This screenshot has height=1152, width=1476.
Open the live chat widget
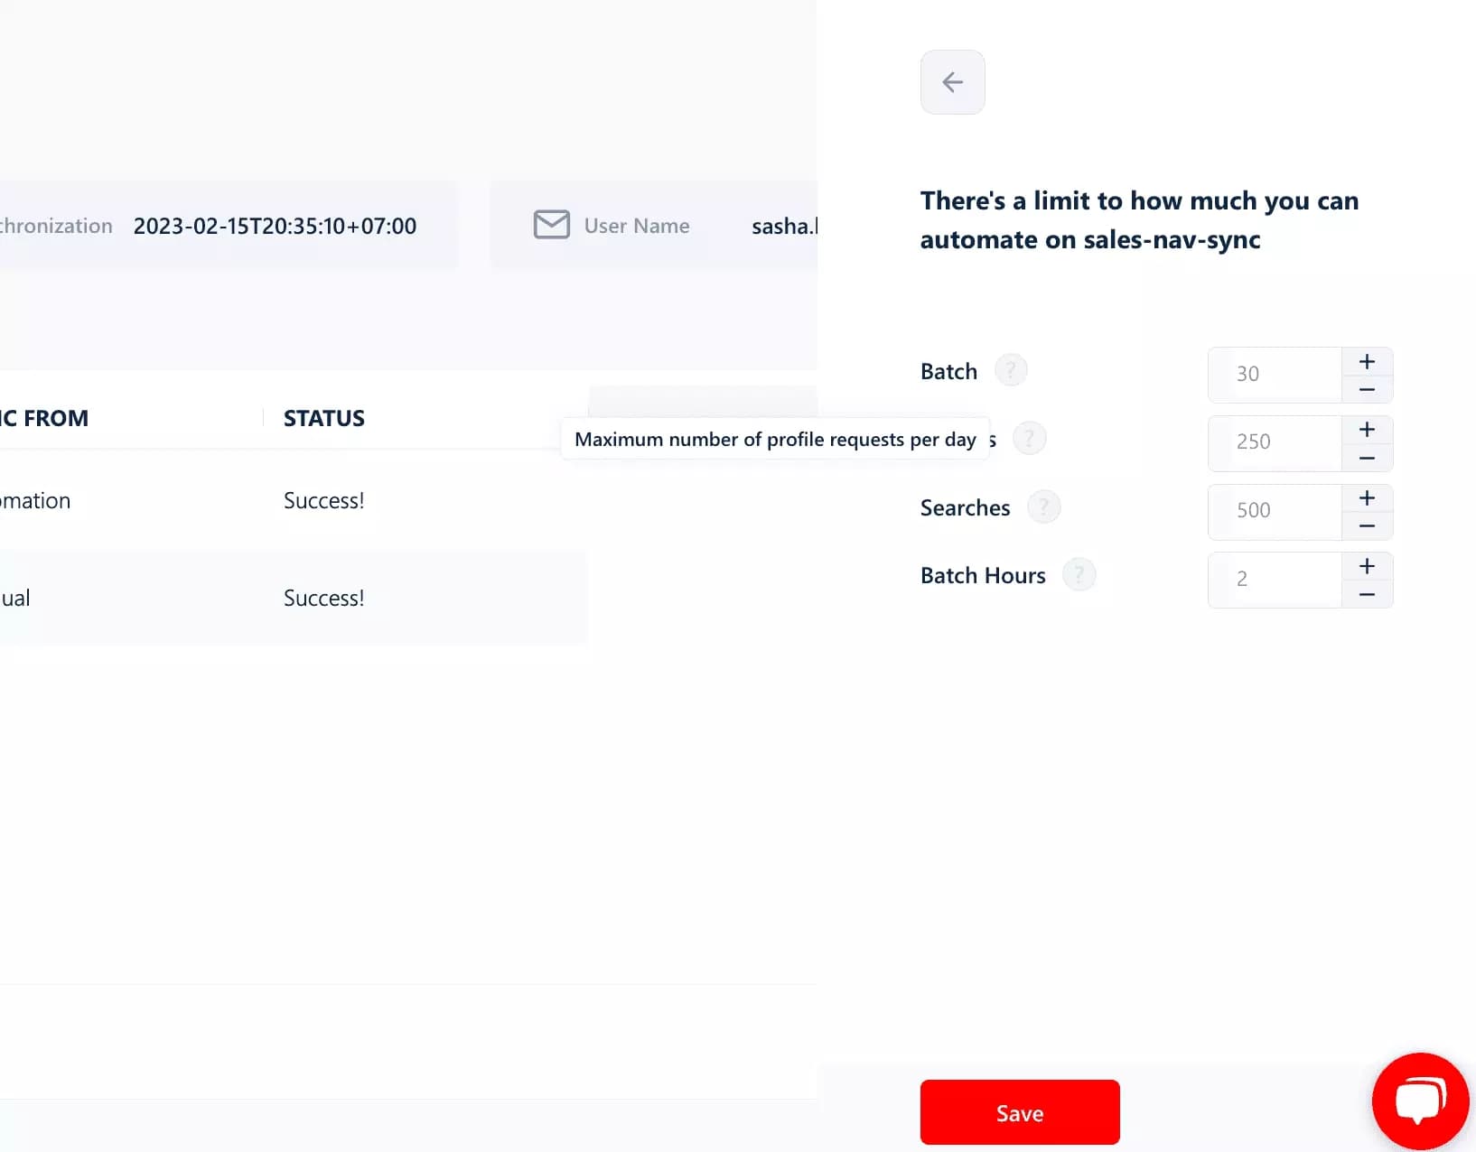(1419, 1100)
